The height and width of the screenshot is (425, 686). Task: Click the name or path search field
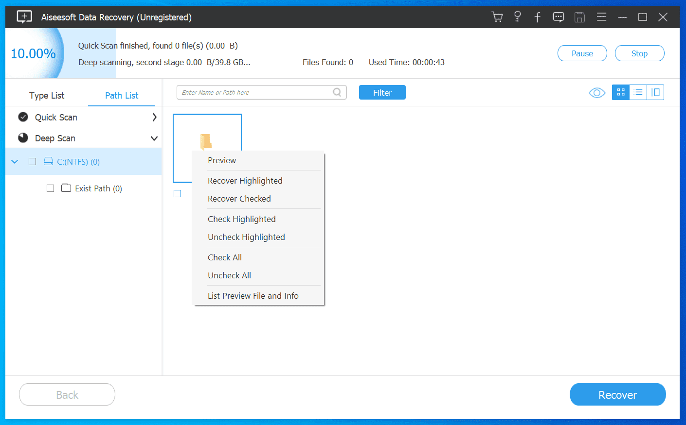(x=262, y=92)
